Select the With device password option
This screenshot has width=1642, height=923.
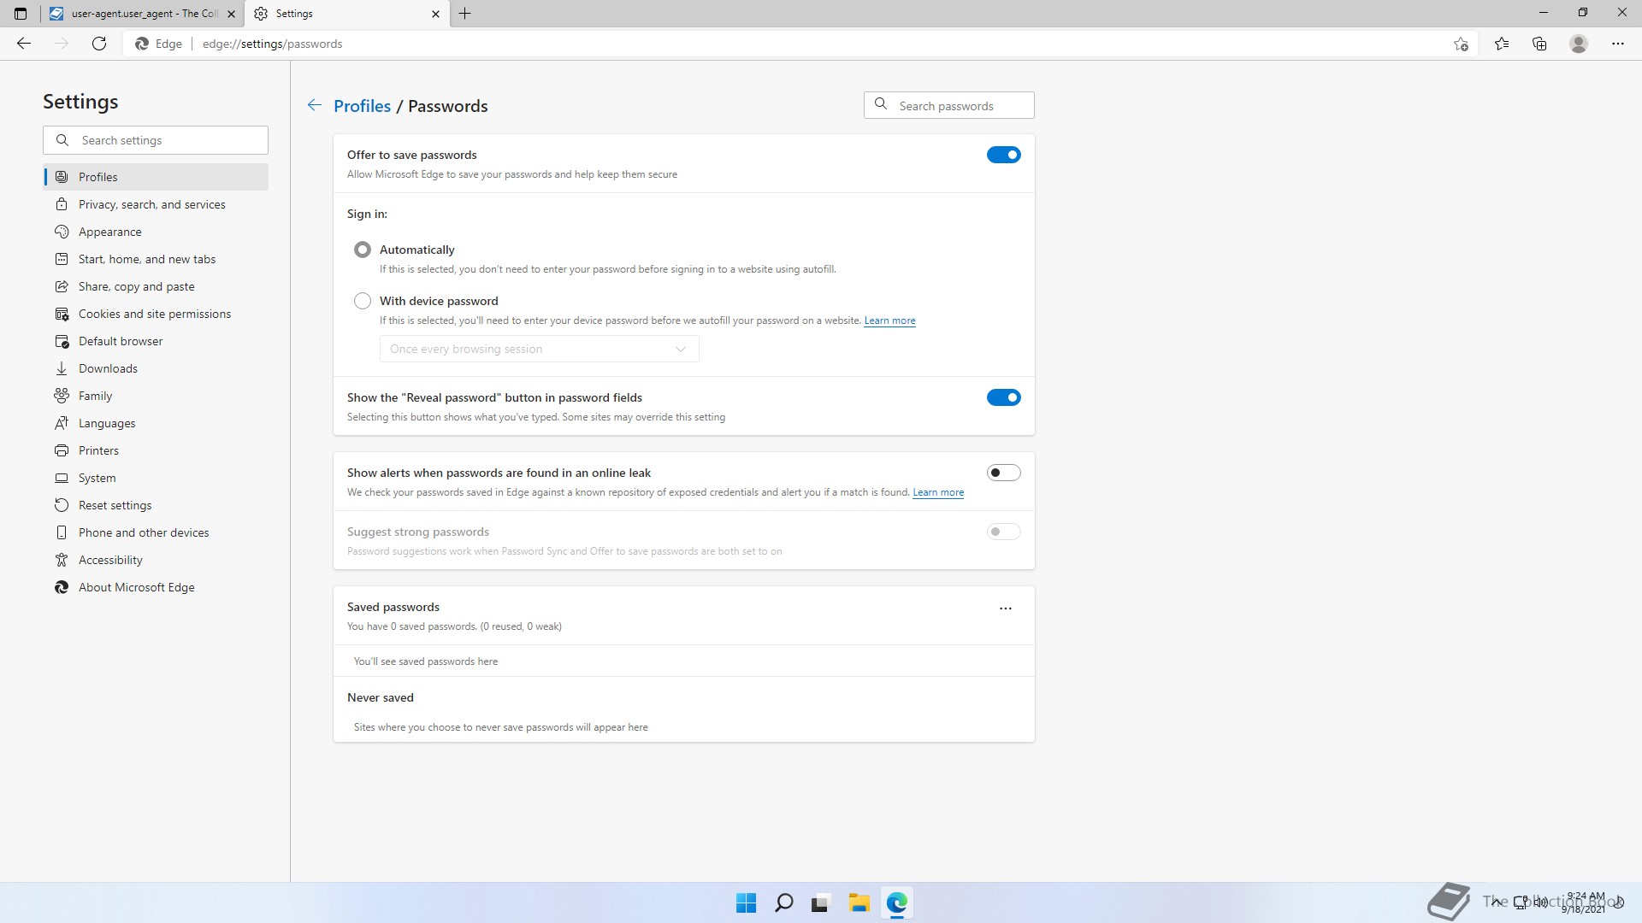pyautogui.click(x=363, y=301)
